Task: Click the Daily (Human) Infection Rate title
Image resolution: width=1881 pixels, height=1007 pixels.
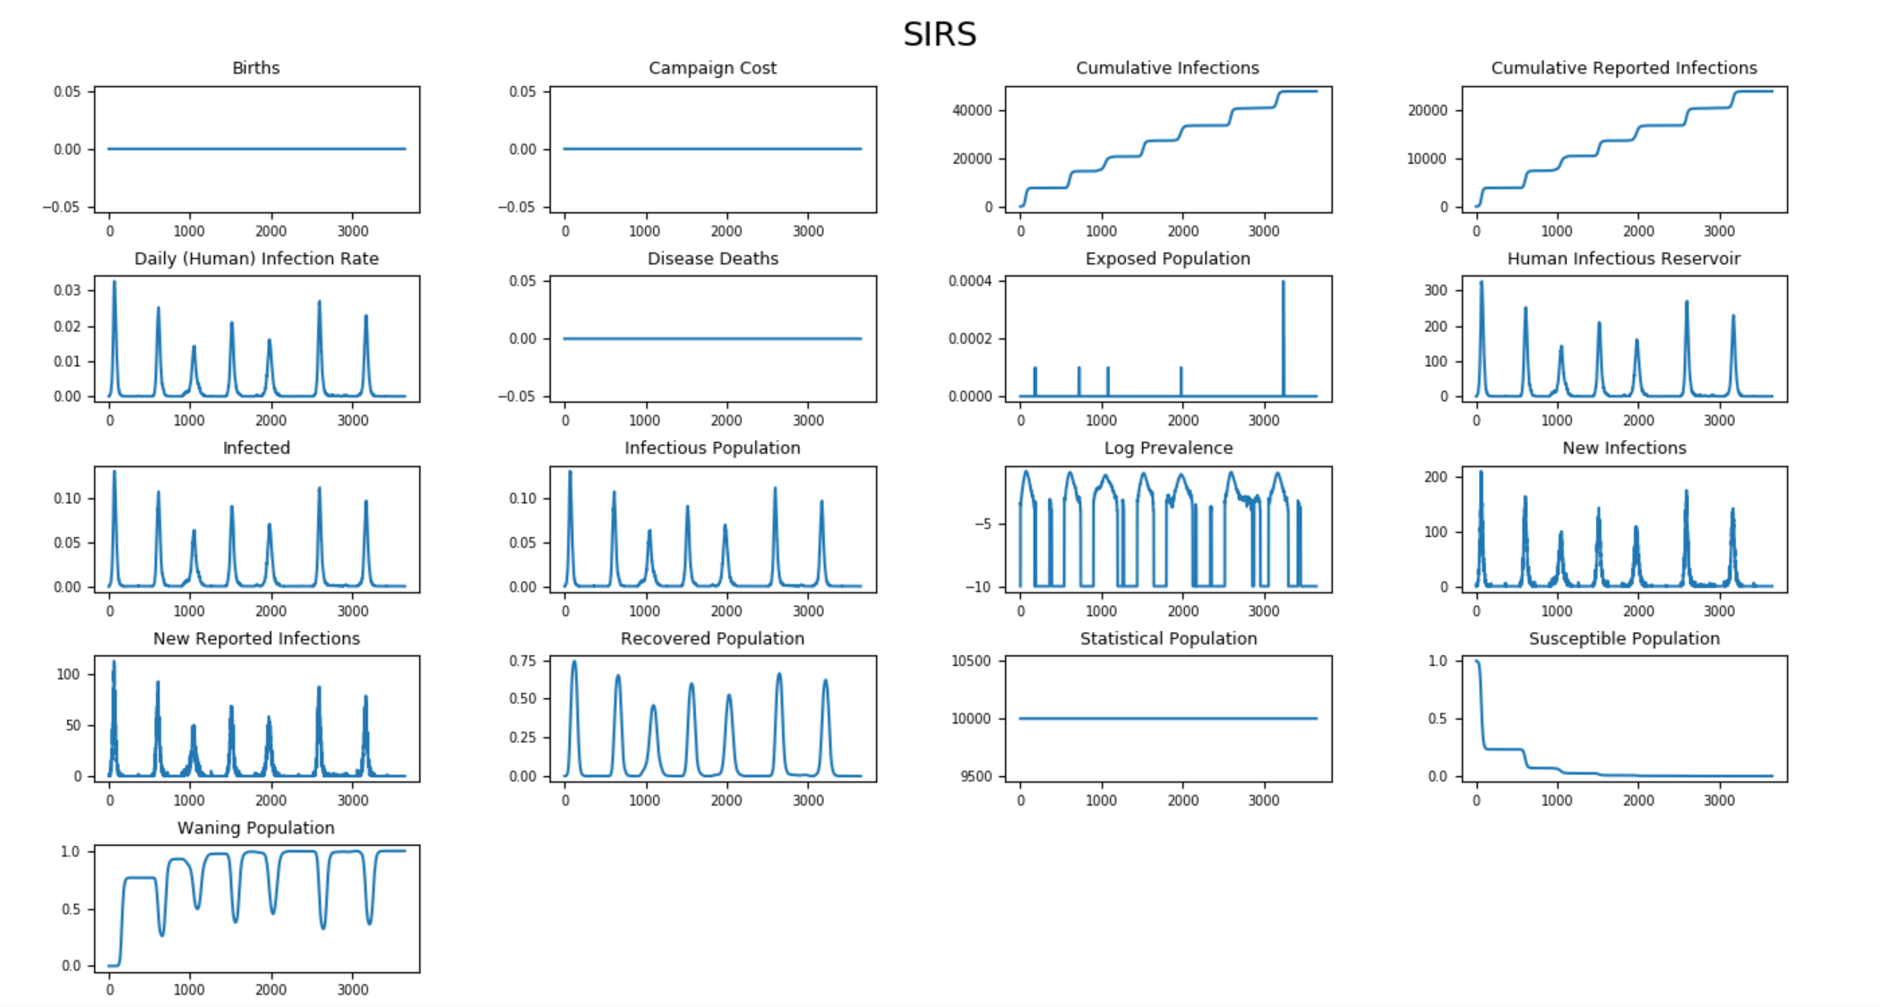Action: [256, 259]
